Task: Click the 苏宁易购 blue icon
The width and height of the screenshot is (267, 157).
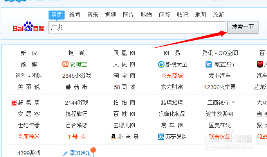Action: coord(161,137)
